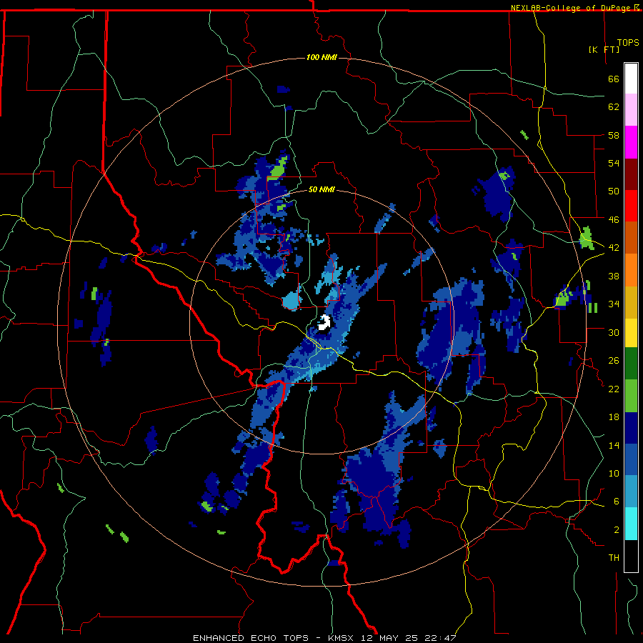
Task: Click the black TH swatch at the bottom of the scale
Action: tap(631, 556)
